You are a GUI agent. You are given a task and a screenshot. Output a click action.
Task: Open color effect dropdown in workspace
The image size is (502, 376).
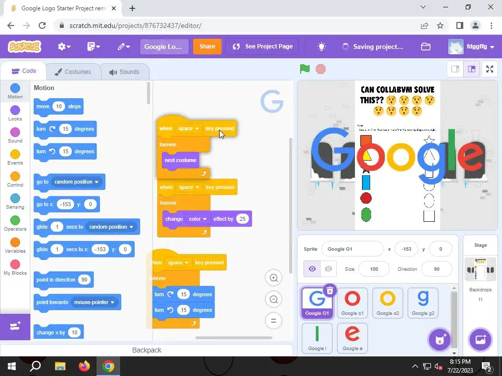(198, 219)
